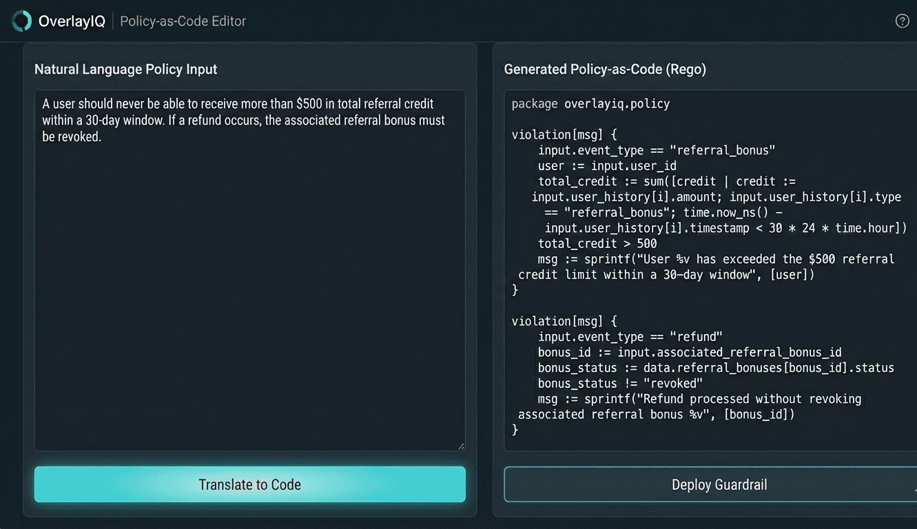The image size is (917, 529).
Task: Click inside the policy input textarea
Action: click(x=248, y=276)
